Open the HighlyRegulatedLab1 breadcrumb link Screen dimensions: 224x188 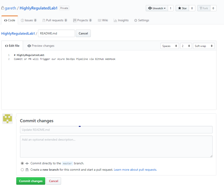(x=18, y=33)
